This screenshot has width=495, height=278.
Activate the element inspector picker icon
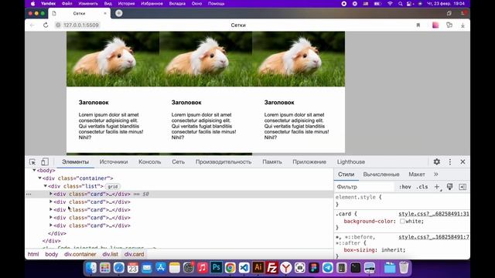tap(32, 161)
